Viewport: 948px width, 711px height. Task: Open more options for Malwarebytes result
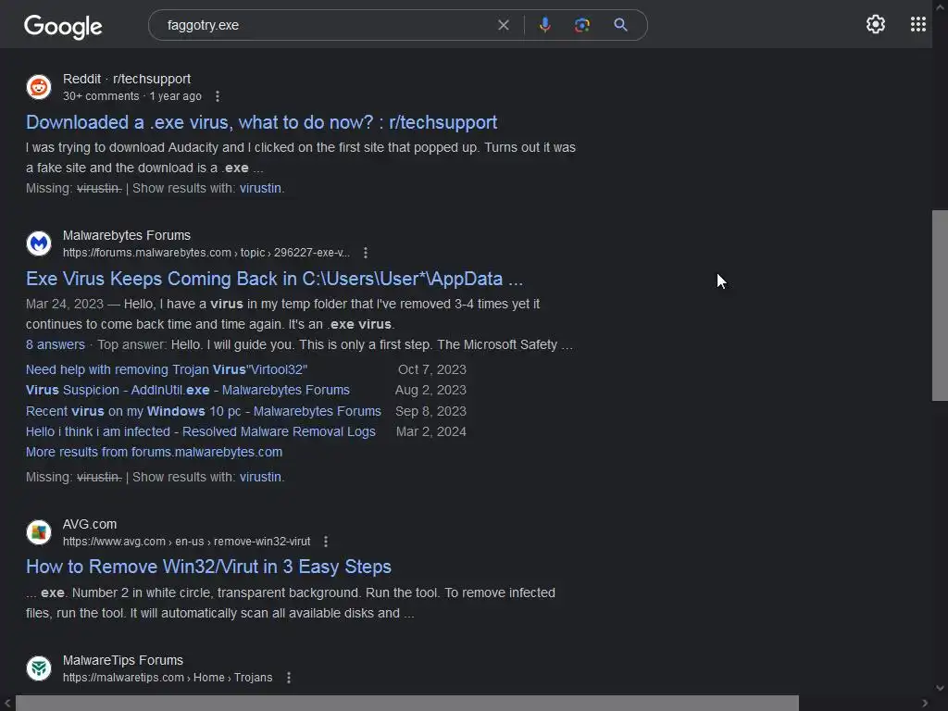[x=365, y=253]
